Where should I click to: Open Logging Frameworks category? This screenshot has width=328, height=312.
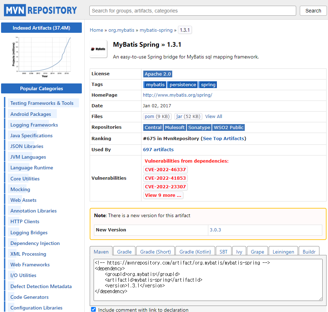pos(34,125)
